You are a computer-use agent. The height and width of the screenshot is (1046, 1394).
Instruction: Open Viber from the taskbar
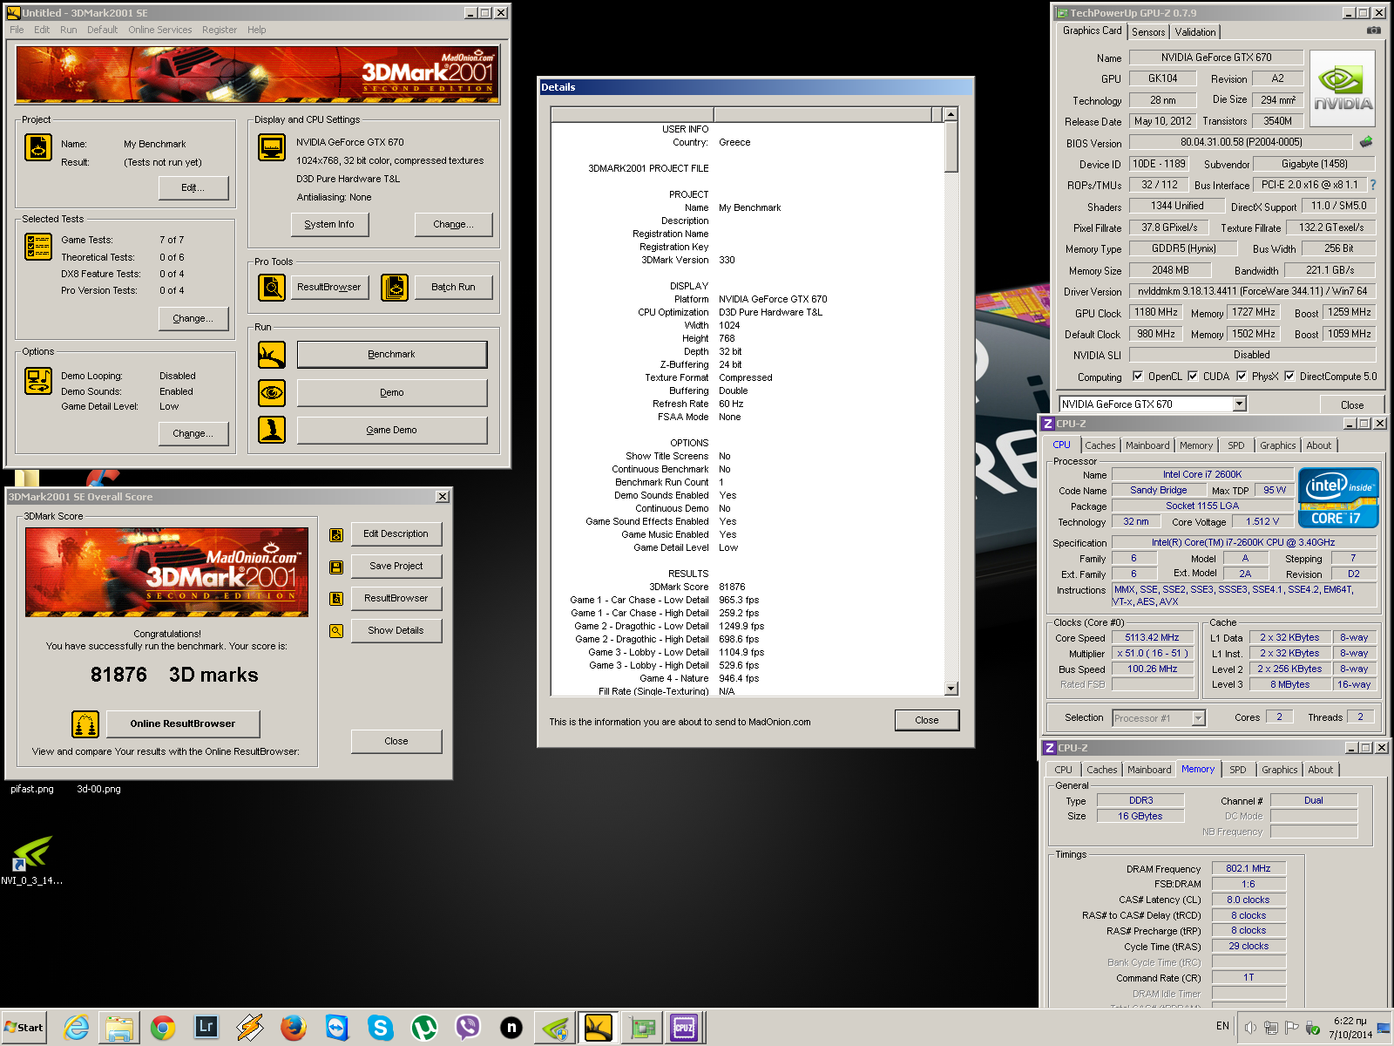coord(468,1029)
